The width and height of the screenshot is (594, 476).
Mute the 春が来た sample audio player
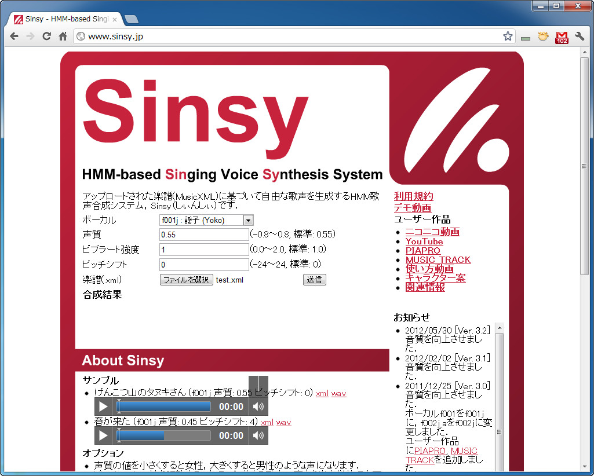[x=258, y=435]
